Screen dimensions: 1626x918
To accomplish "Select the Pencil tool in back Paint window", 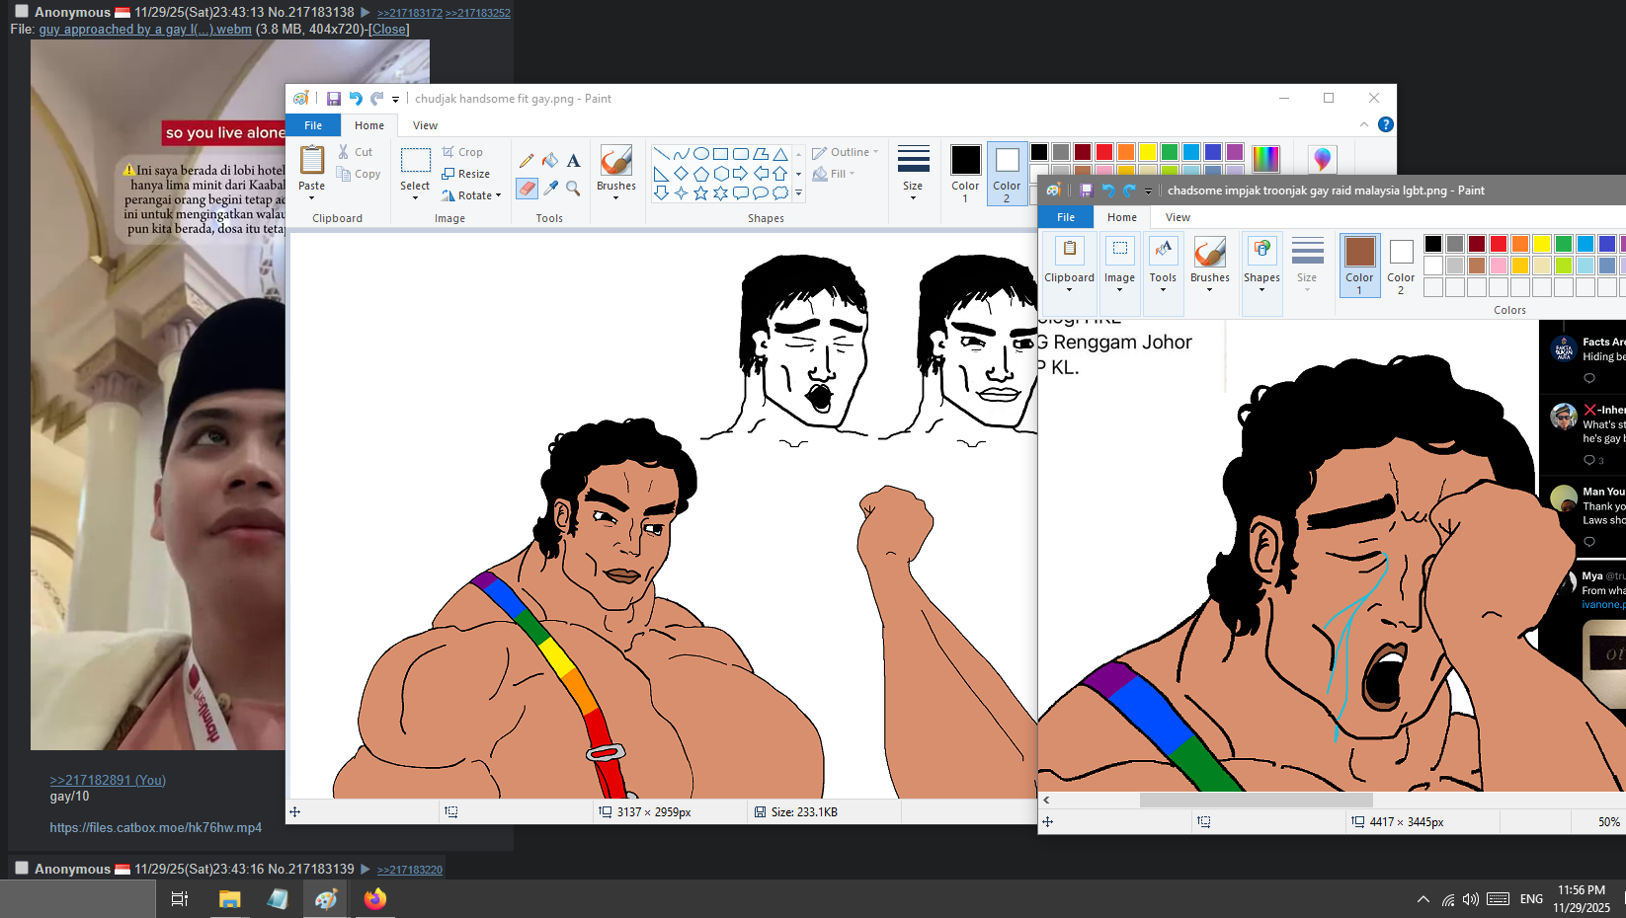I will tap(527, 161).
